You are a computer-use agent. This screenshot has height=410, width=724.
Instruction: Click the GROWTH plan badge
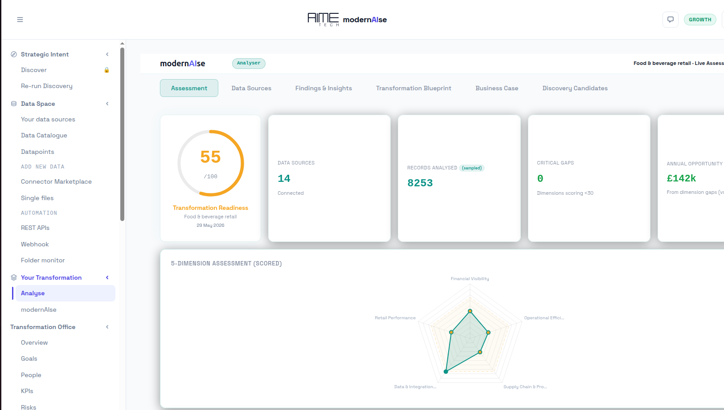pos(700,20)
